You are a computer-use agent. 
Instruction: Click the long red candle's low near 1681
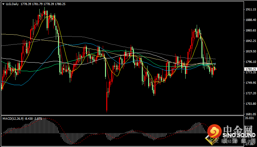(x=107, y=111)
